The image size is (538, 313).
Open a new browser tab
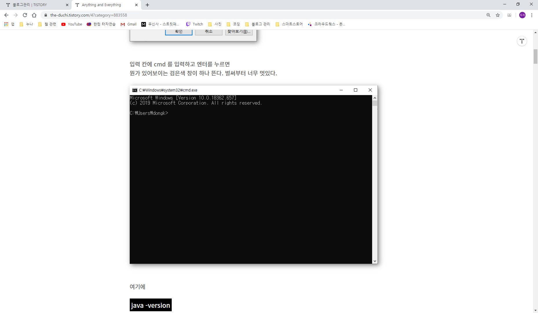[x=147, y=5]
